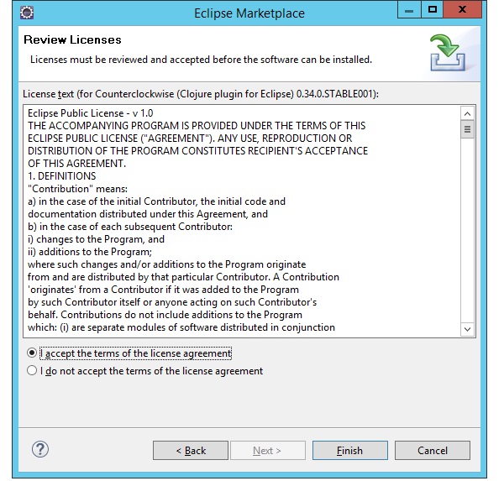Click the help question mark icon

[x=40, y=449]
